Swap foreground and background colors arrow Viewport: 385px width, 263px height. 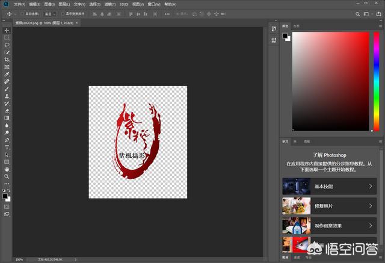click(9, 191)
